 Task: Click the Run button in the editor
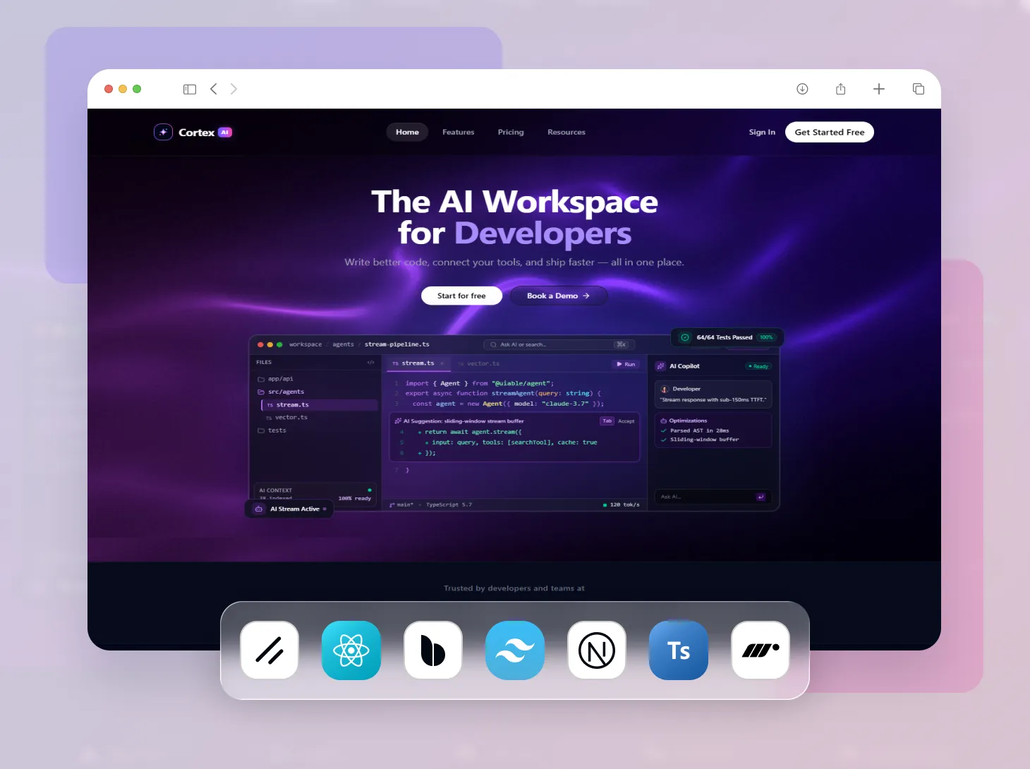(626, 364)
